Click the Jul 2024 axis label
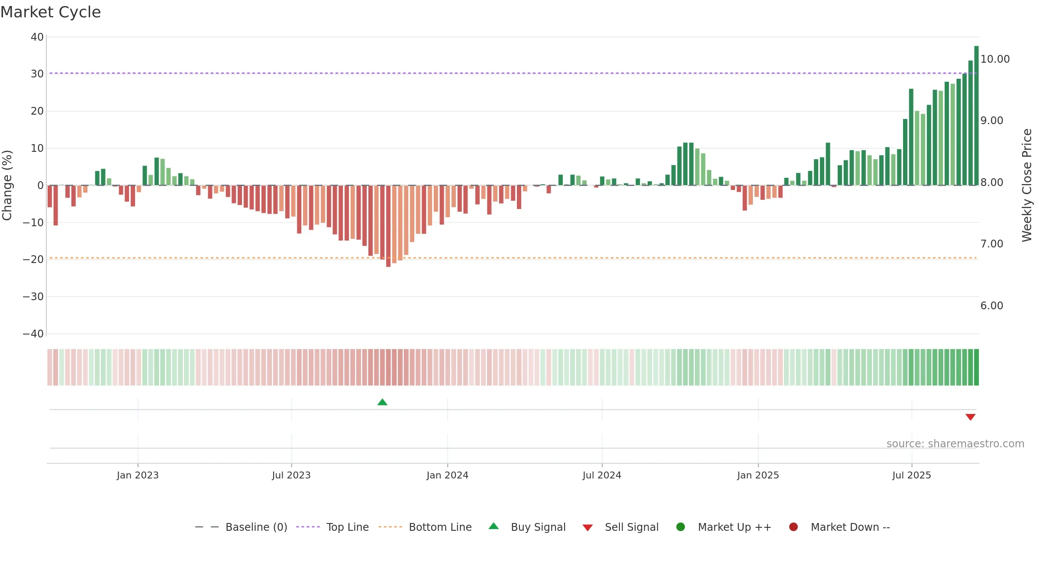The image size is (1039, 584). [602, 475]
